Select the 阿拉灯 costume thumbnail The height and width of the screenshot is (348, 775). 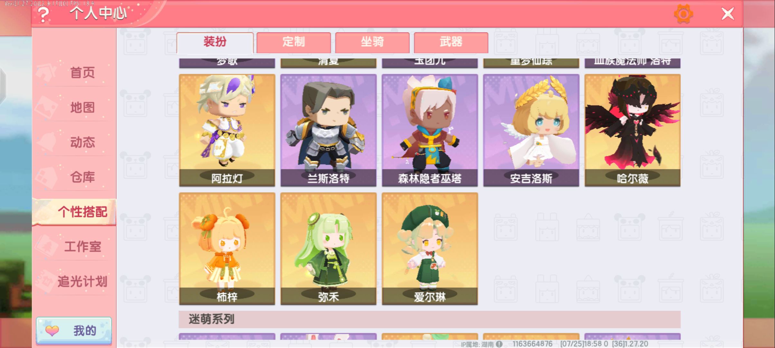[227, 130]
